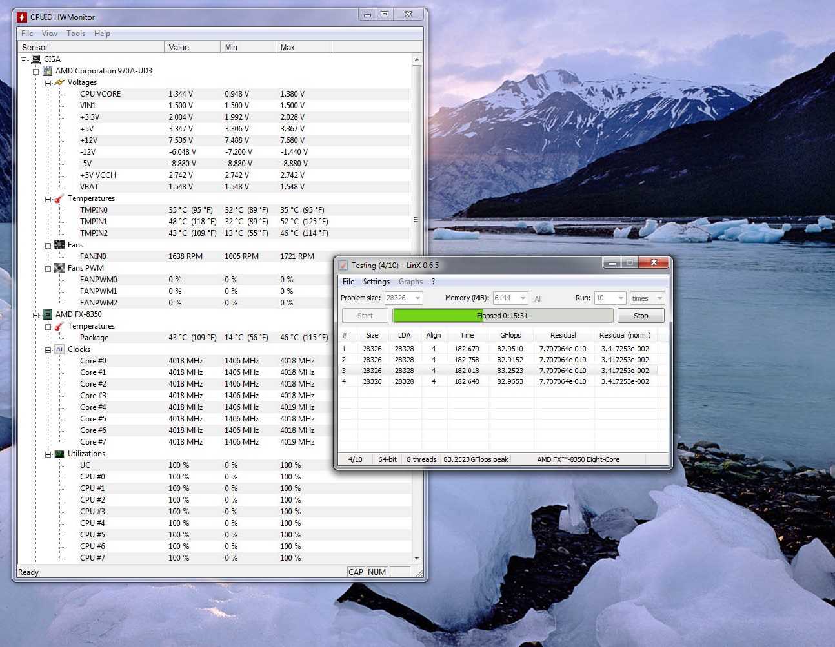Click the Min column header

[x=248, y=47]
